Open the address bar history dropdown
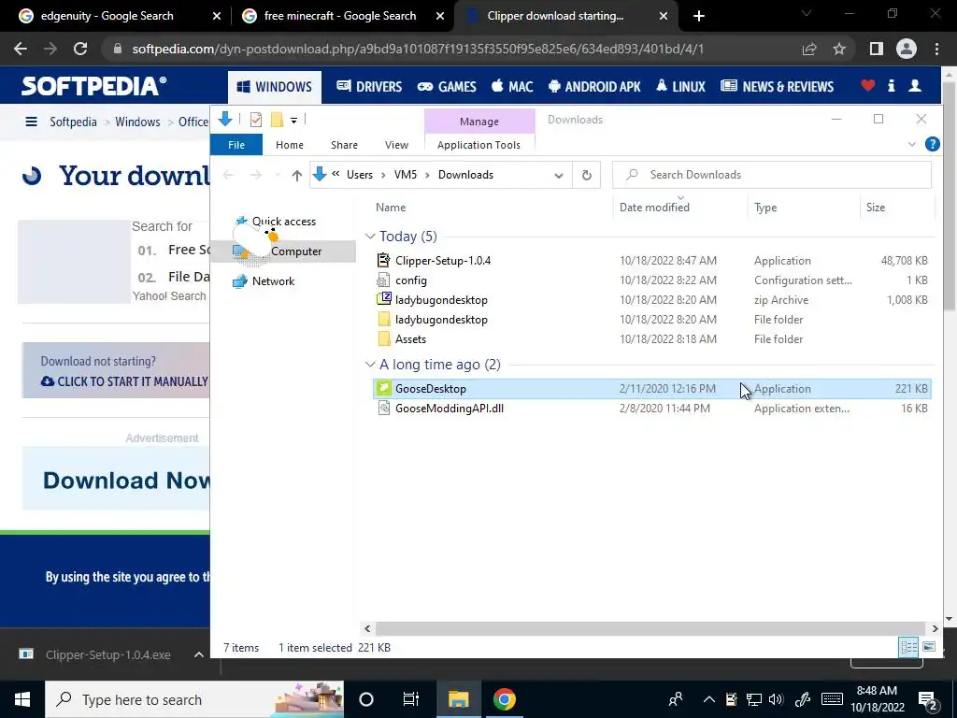The image size is (957, 718). pyautogui.click(x=559, y=175)
